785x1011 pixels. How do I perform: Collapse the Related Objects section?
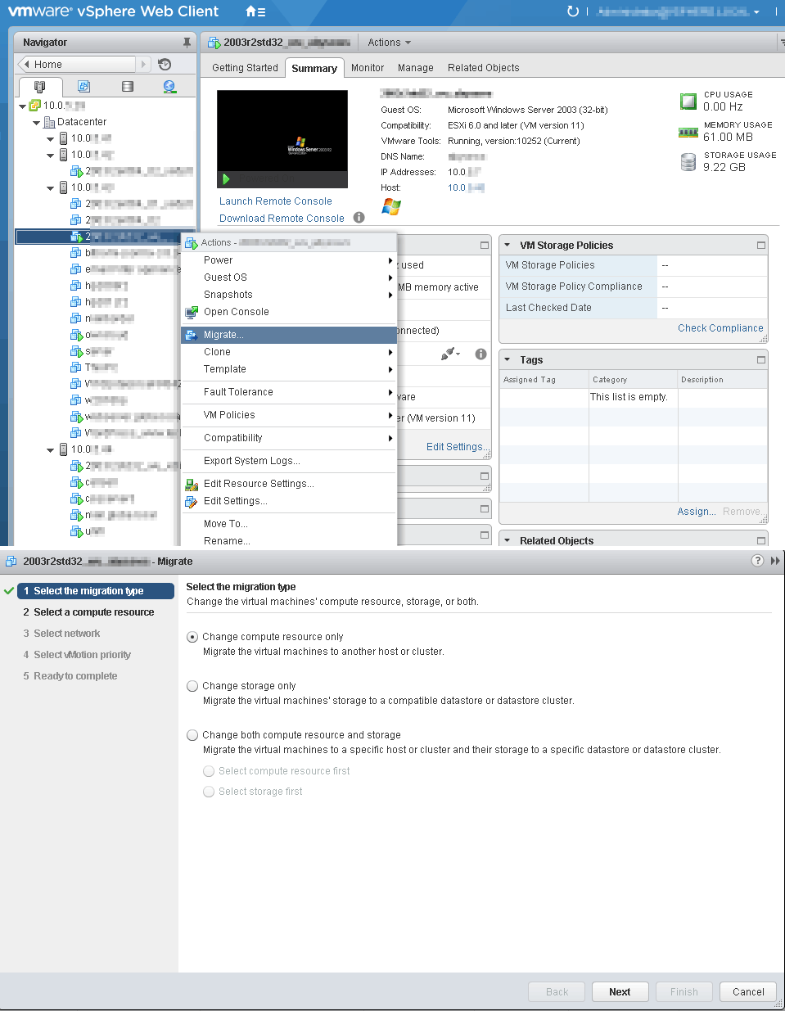[508, 540]
